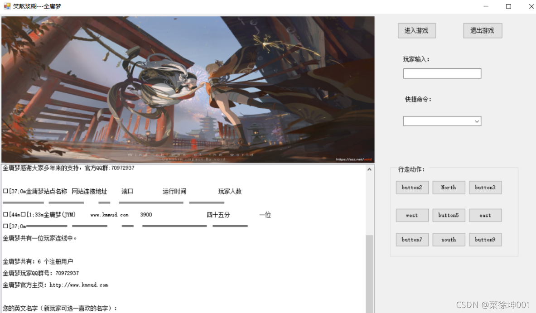536x313 pixels.
Task: Click the 四十五分 uptime value
Action: [x=218, y=215]
